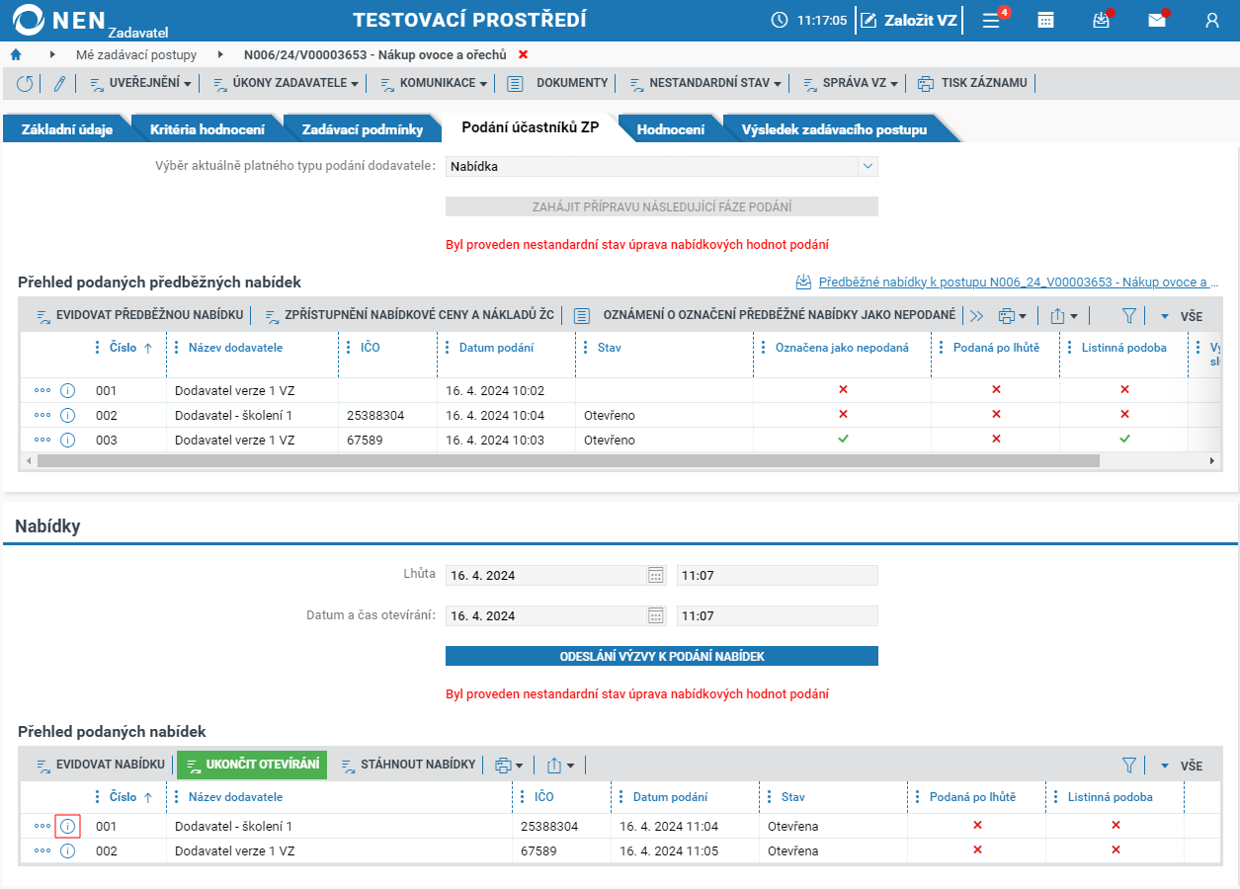Go to the home page icon
This screenshot has width=1240, height=889.
point(16,54)
